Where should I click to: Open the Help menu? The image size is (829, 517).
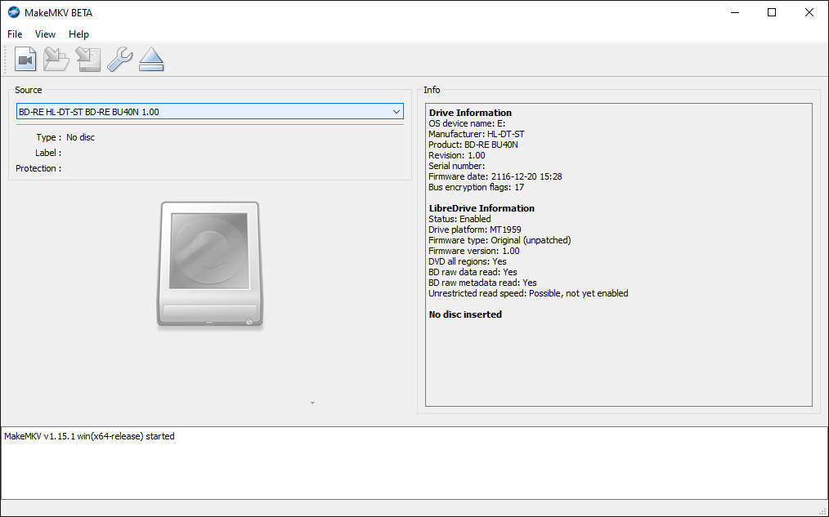(78, 33)
